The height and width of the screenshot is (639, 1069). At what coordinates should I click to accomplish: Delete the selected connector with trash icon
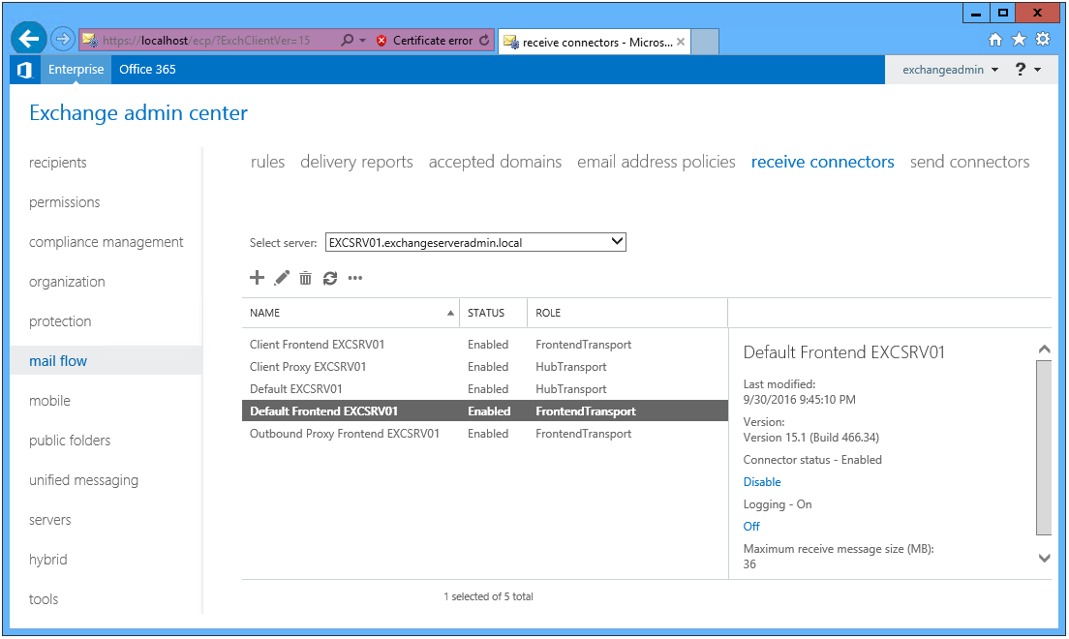[305, 278]
